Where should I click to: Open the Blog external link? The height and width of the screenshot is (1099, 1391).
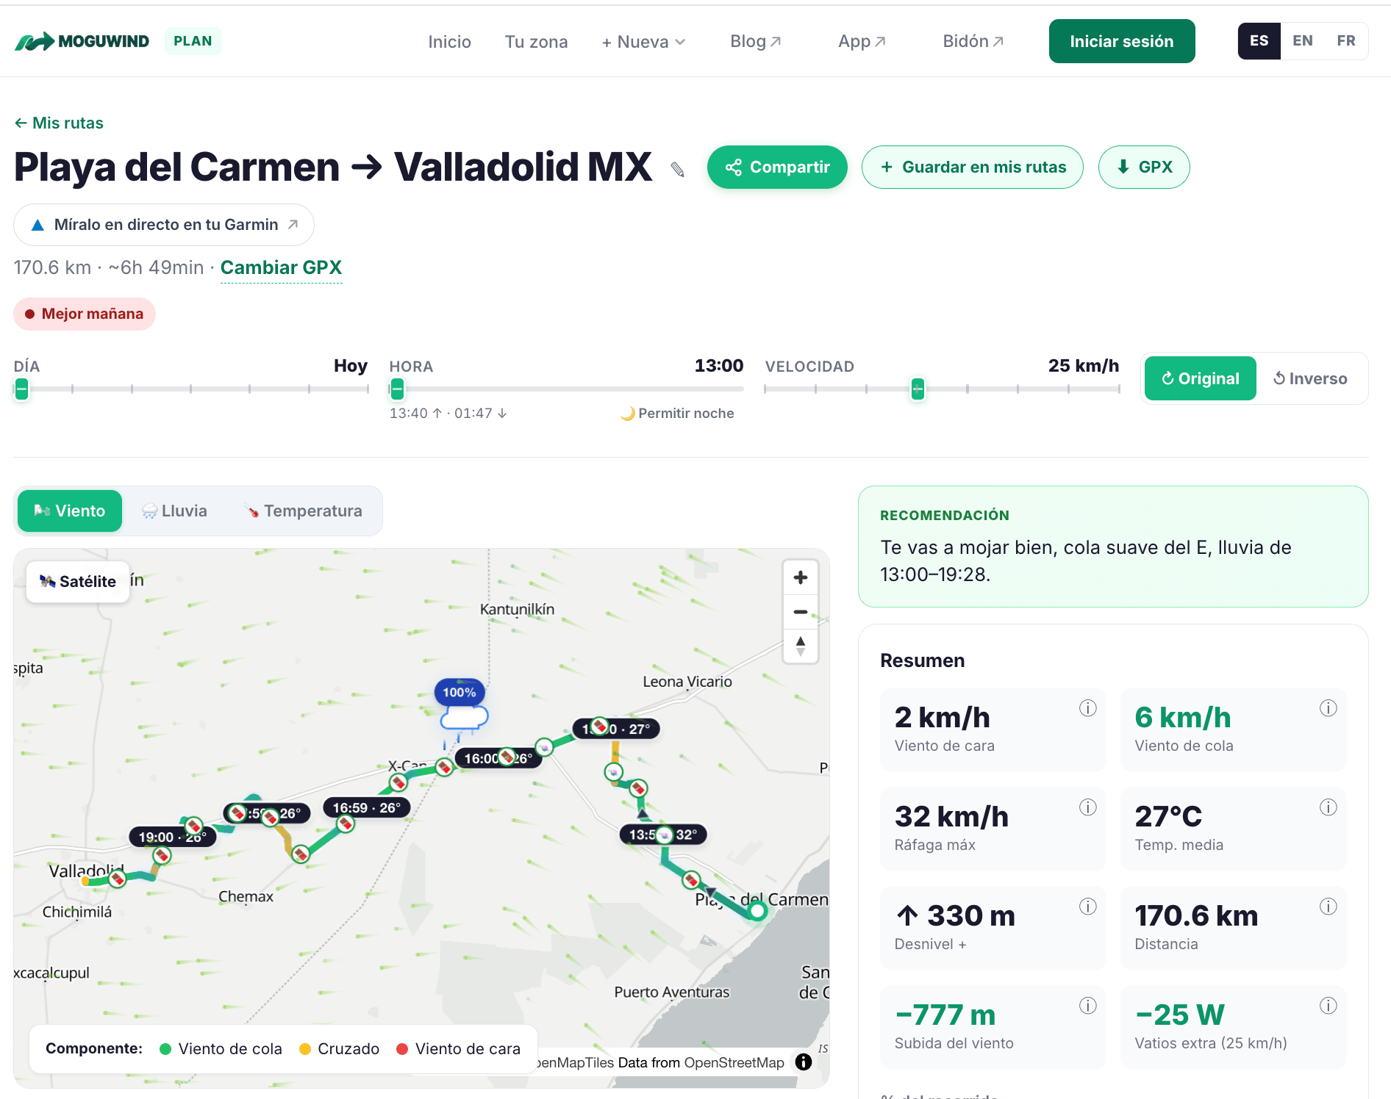pos(756,42)
